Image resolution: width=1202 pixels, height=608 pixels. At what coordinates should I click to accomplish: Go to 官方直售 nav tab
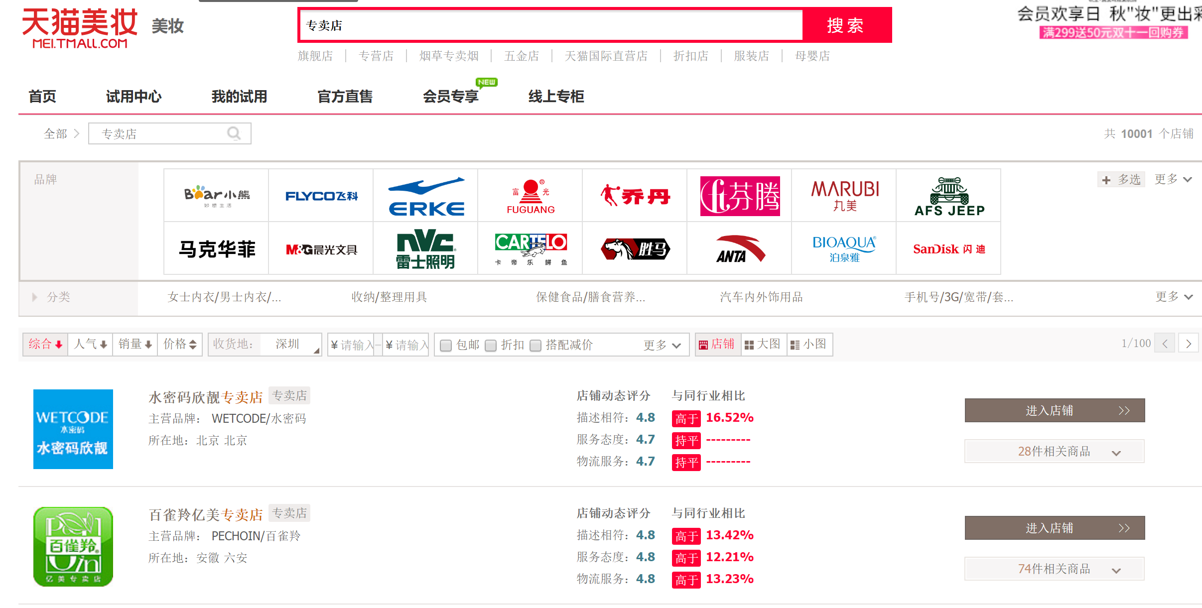tap(345, 96)
